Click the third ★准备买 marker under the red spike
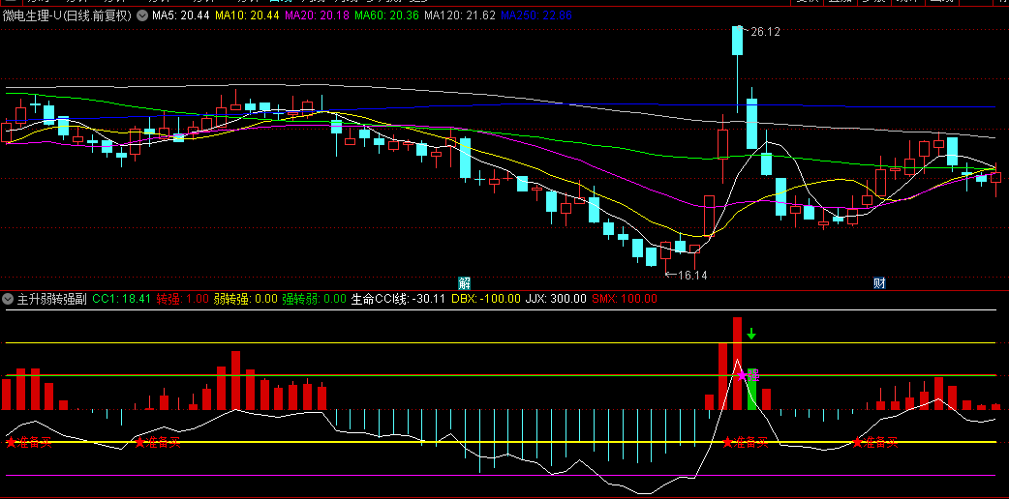This screenshot has width=1009, height=499. [746, 442]
